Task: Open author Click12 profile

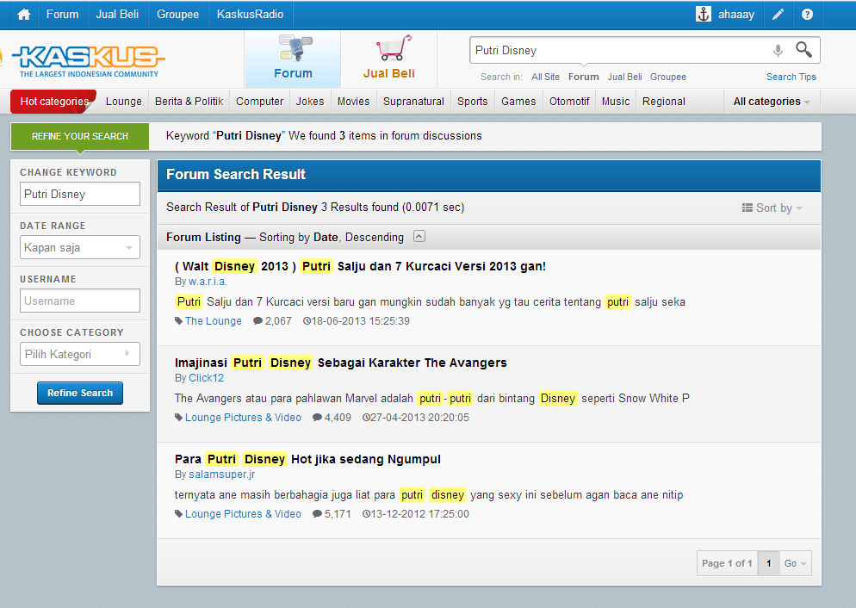Action: coord(206,378)
